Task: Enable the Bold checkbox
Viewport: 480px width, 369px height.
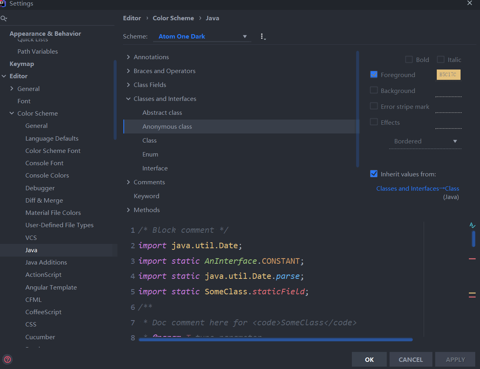Action: (x=409, y=60)
